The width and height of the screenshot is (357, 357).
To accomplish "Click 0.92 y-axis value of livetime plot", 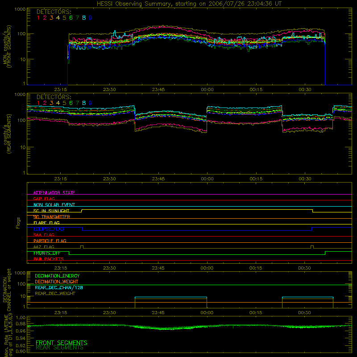I will (x=21, y=345).
